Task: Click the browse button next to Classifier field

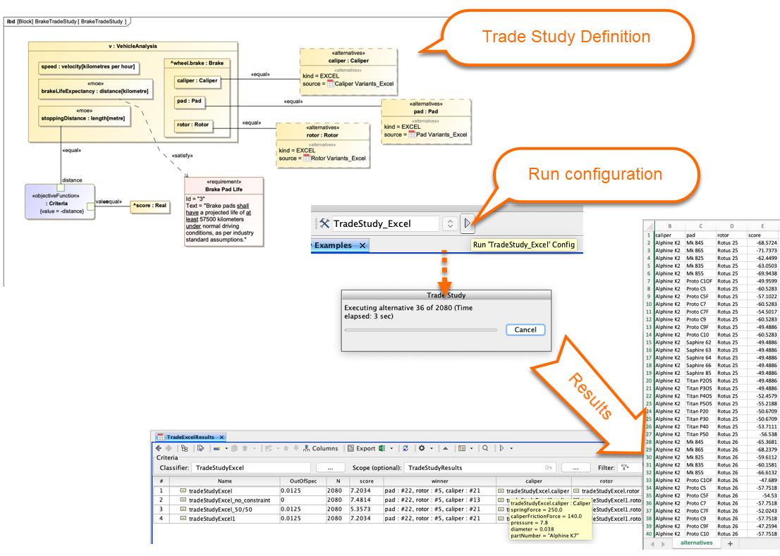Action: coord(330,467)
